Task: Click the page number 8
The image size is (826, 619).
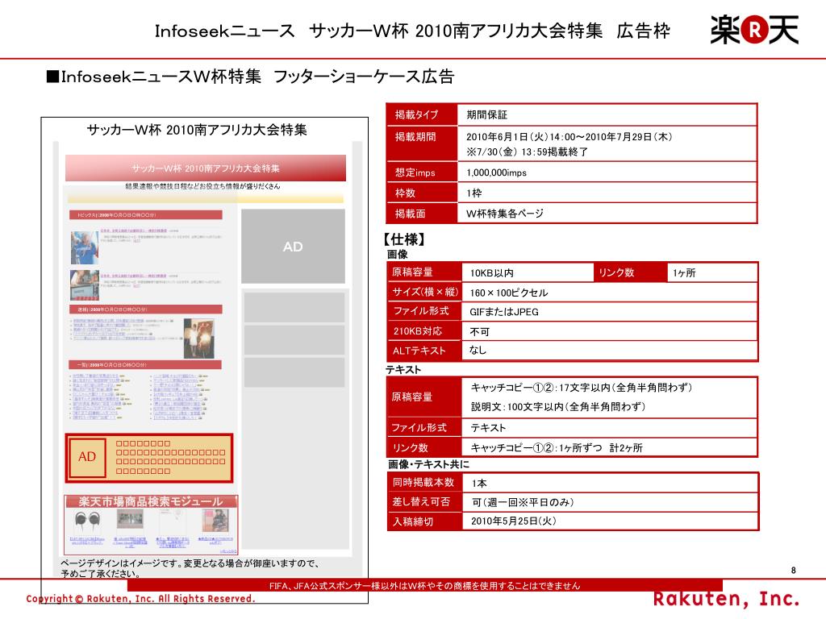Action: tap(794, 570)
